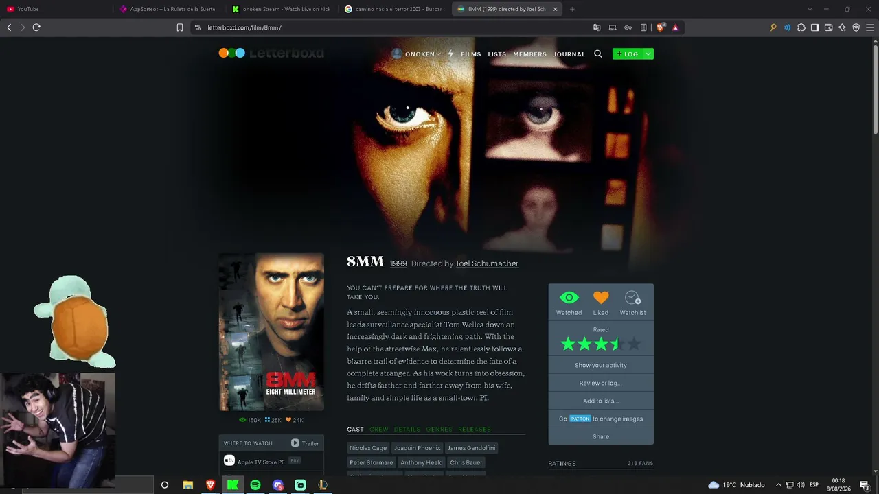Screen dimensions: 879x494
Task: Open the JOURNAL navigation item
Action: click(x=569, y=54)
